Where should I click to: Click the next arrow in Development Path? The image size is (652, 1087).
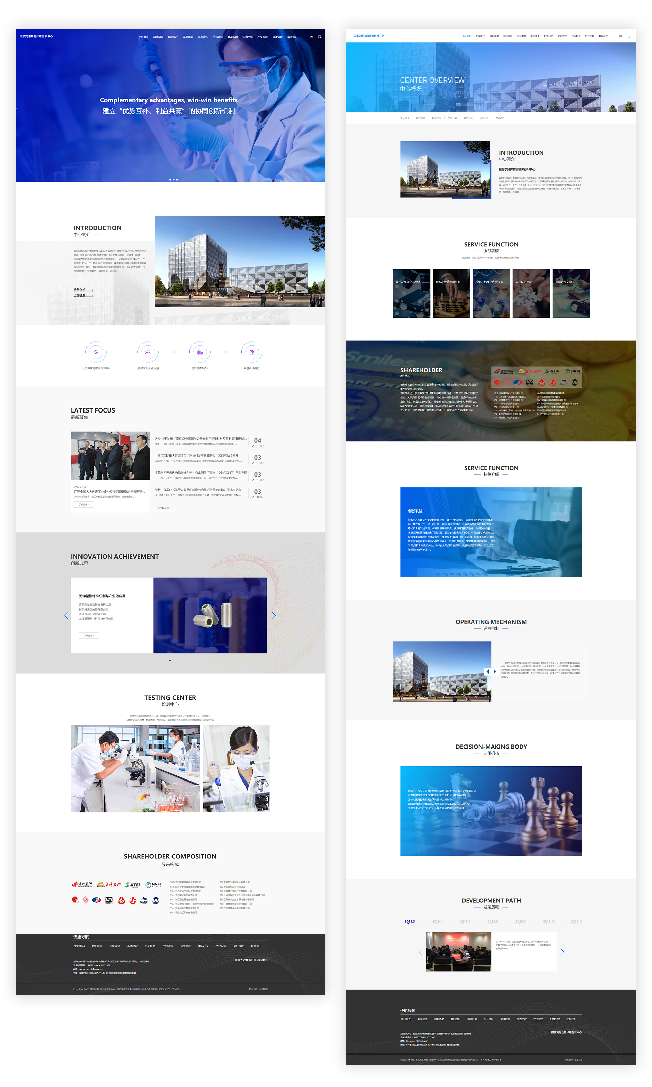pos(562,952)
